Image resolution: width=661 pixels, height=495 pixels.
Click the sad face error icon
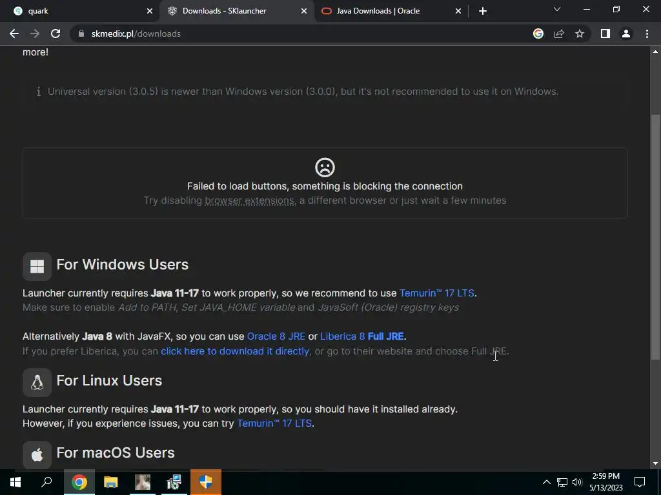(325, 168)
